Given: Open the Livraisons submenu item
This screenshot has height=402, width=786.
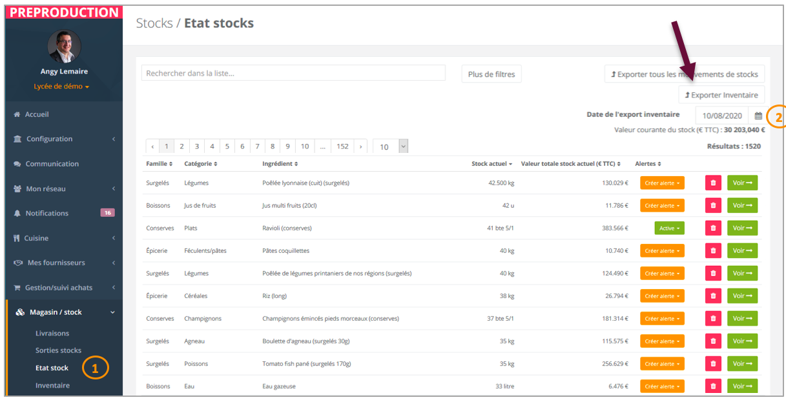Looking at the screenshot, I should pos(52,334).
